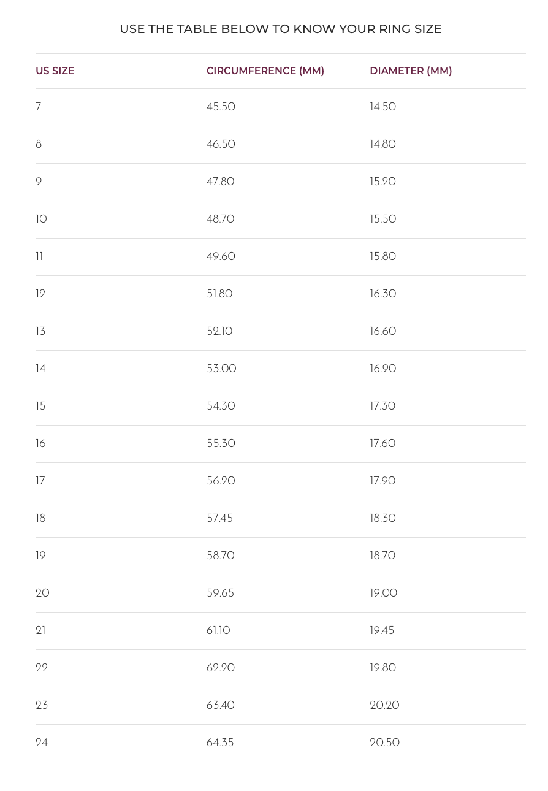
Task: Select US size 24 cell
Action: click(42, 743)
